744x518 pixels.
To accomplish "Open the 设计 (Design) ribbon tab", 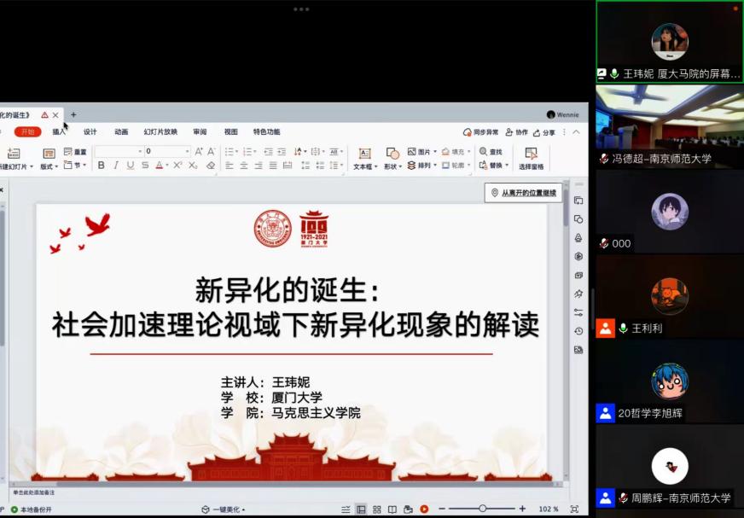I will click(x=90, y=132).
